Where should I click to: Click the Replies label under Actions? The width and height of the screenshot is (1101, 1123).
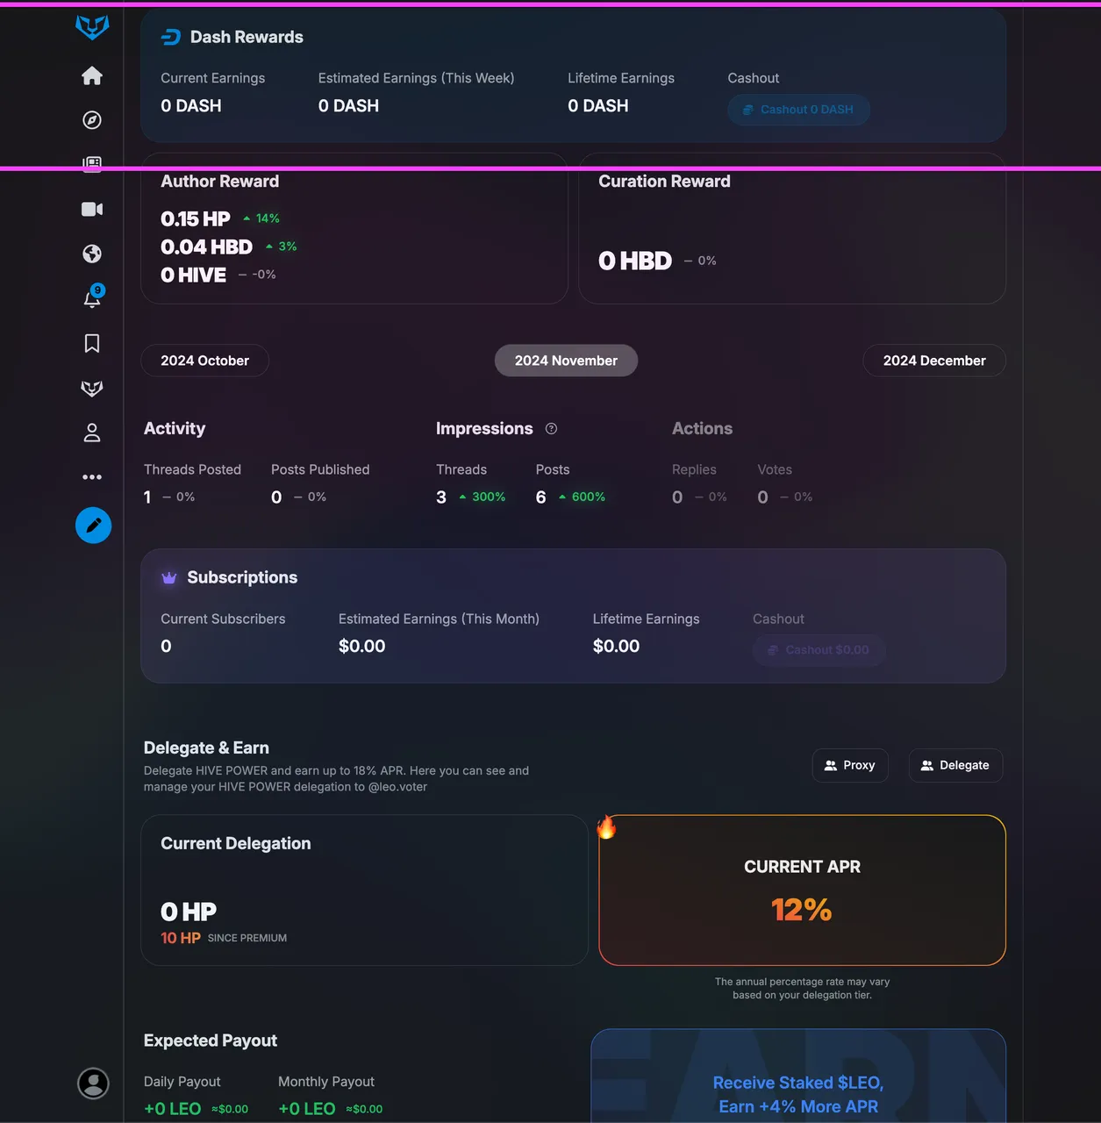pos(694,469)
